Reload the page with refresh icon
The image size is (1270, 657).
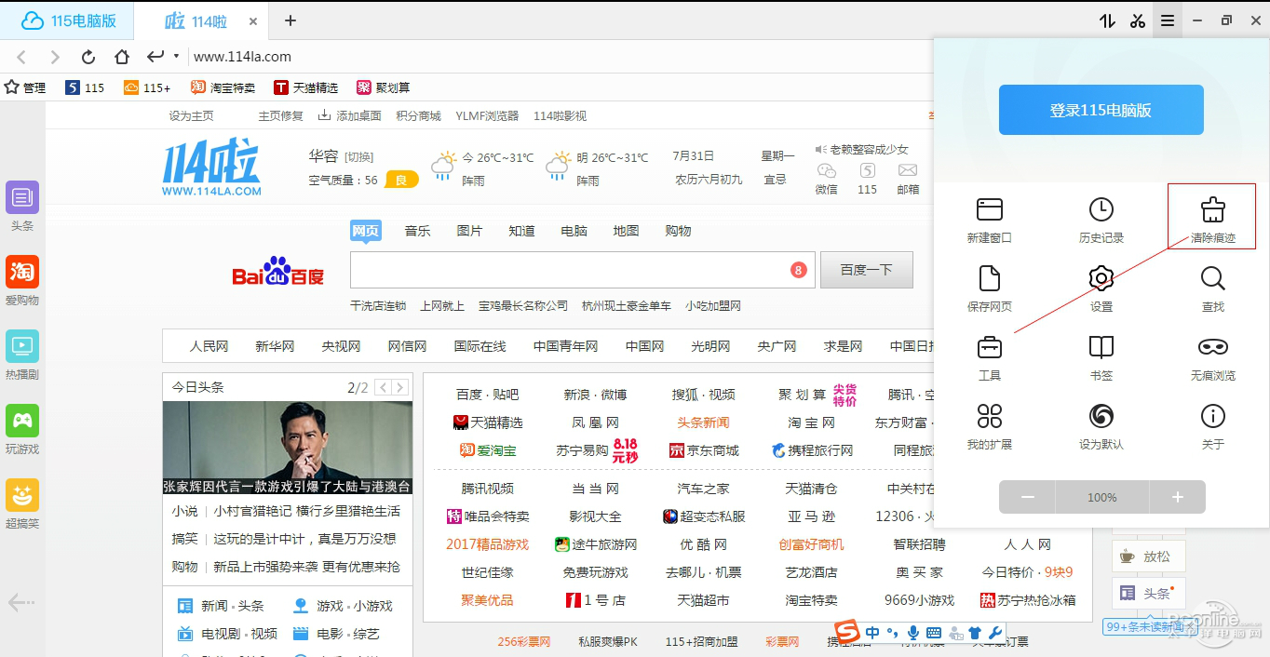pyautogui.click(x=88, y=57)
